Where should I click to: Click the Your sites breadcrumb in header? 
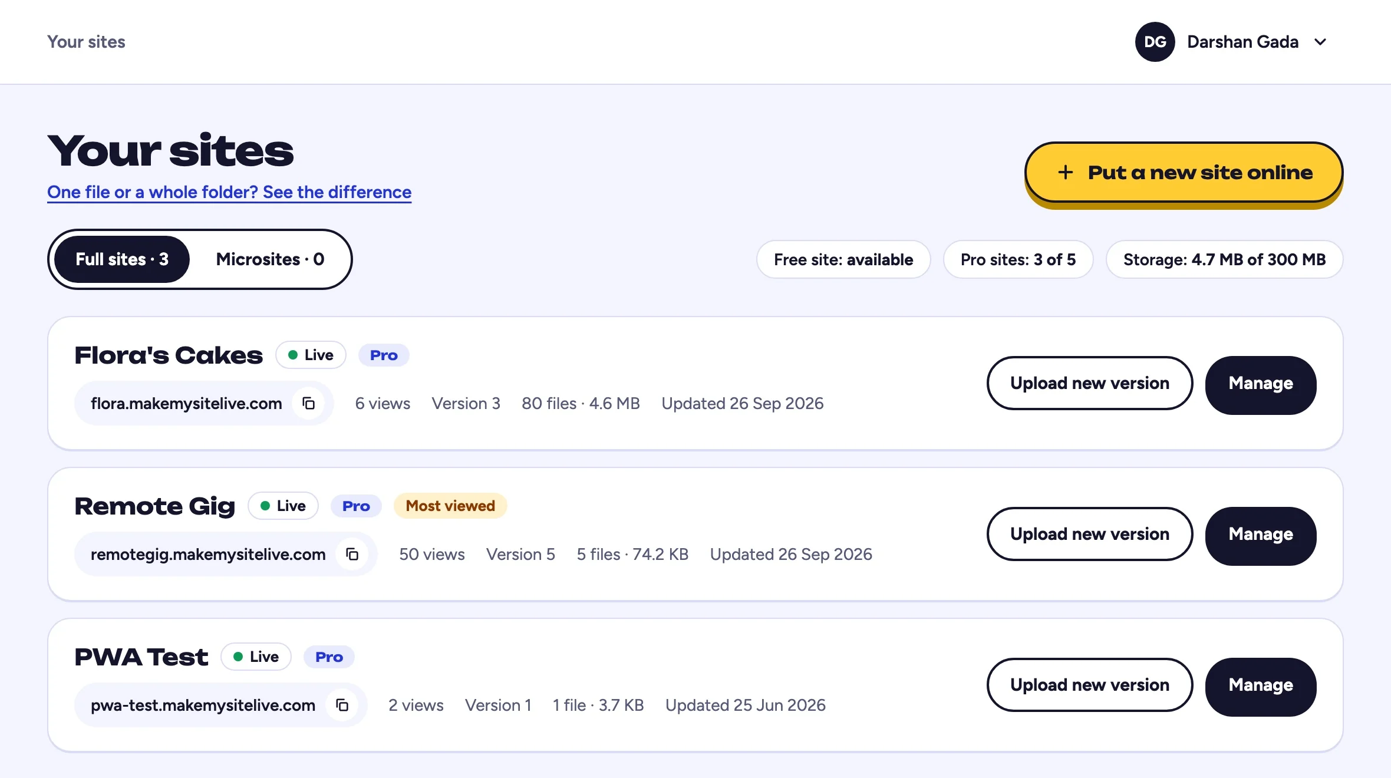click(86, 42)
